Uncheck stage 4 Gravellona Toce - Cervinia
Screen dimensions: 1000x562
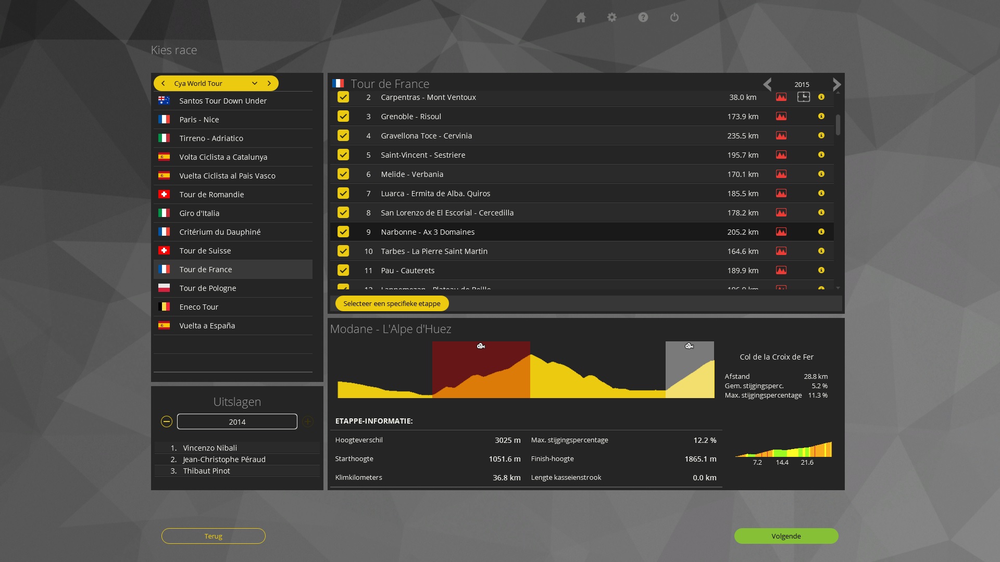click(x=343, y=136)
